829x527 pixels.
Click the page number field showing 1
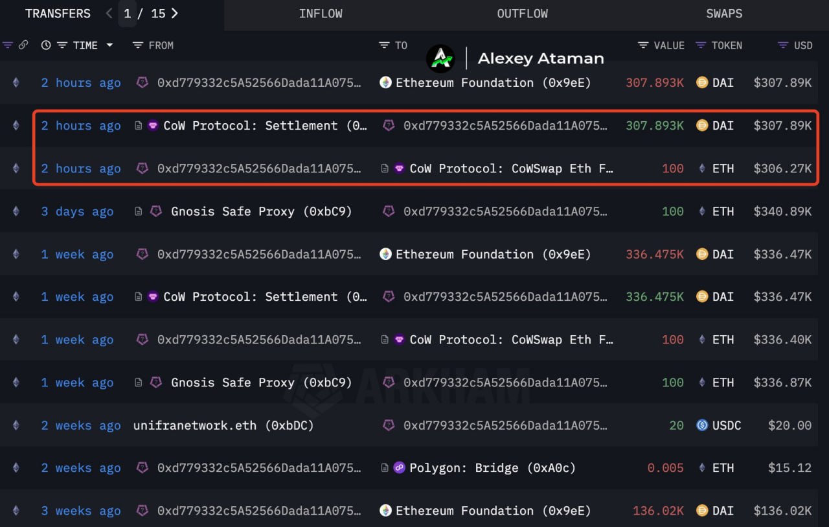click(128, 14)
